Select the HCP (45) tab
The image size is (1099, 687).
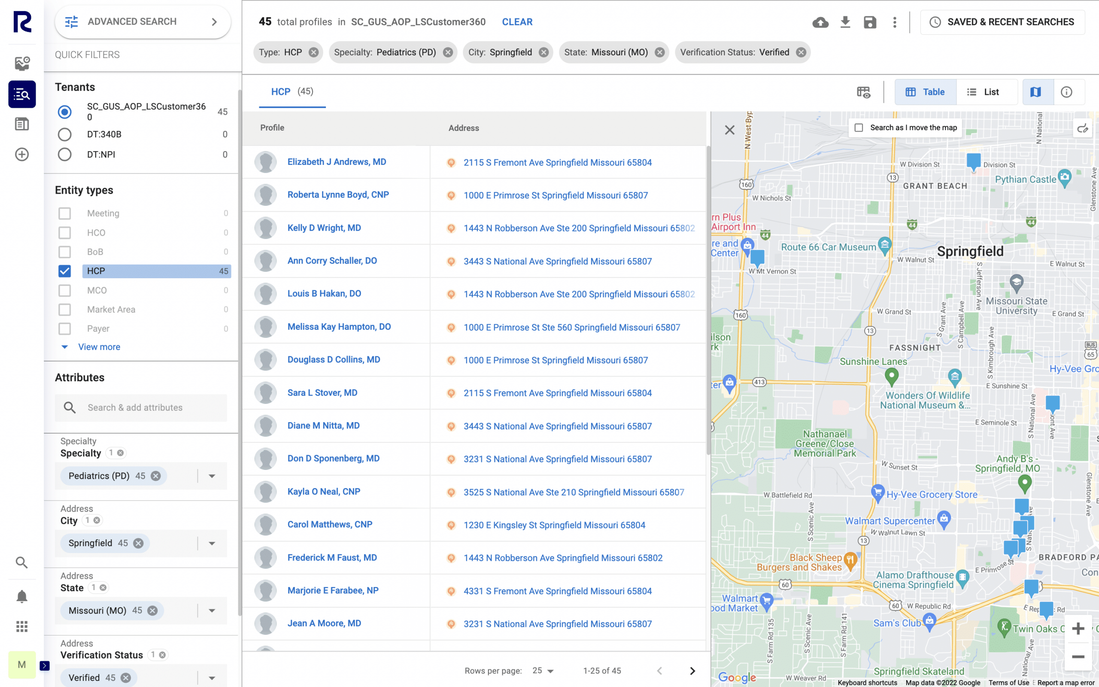click(x=292, y=92)
